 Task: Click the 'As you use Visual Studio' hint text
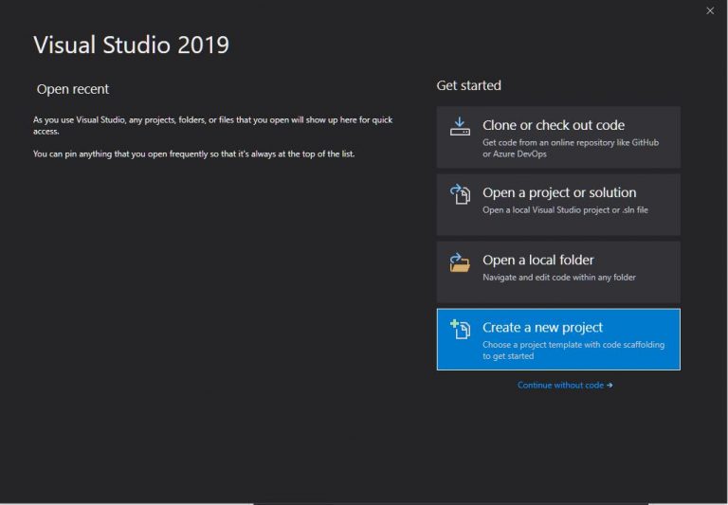point(212,125)
